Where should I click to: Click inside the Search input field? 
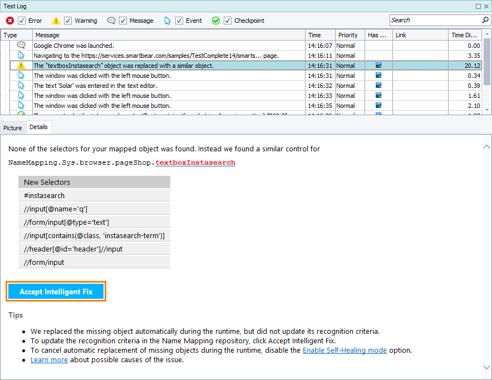tap(434, 20)
